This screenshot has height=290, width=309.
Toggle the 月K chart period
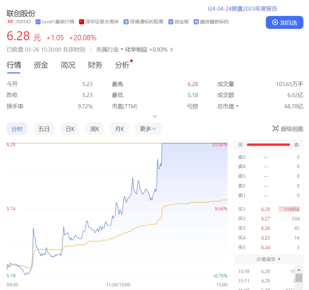(x=120, y=129)
